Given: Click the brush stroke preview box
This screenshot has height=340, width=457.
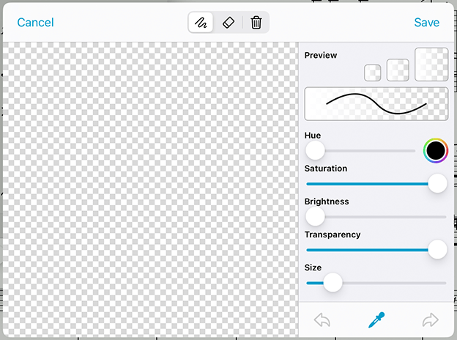Looking at the screenshot, I should point(376,104).
